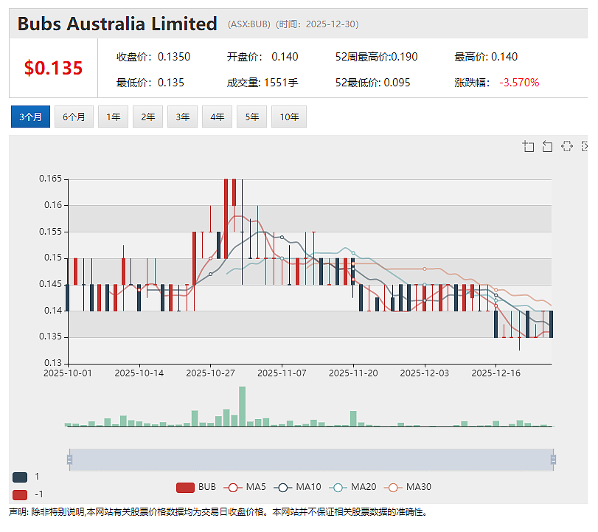Click the 2025-11-20 x-axis date label
The height and width of the screenshot is (532, 598).
353,373
